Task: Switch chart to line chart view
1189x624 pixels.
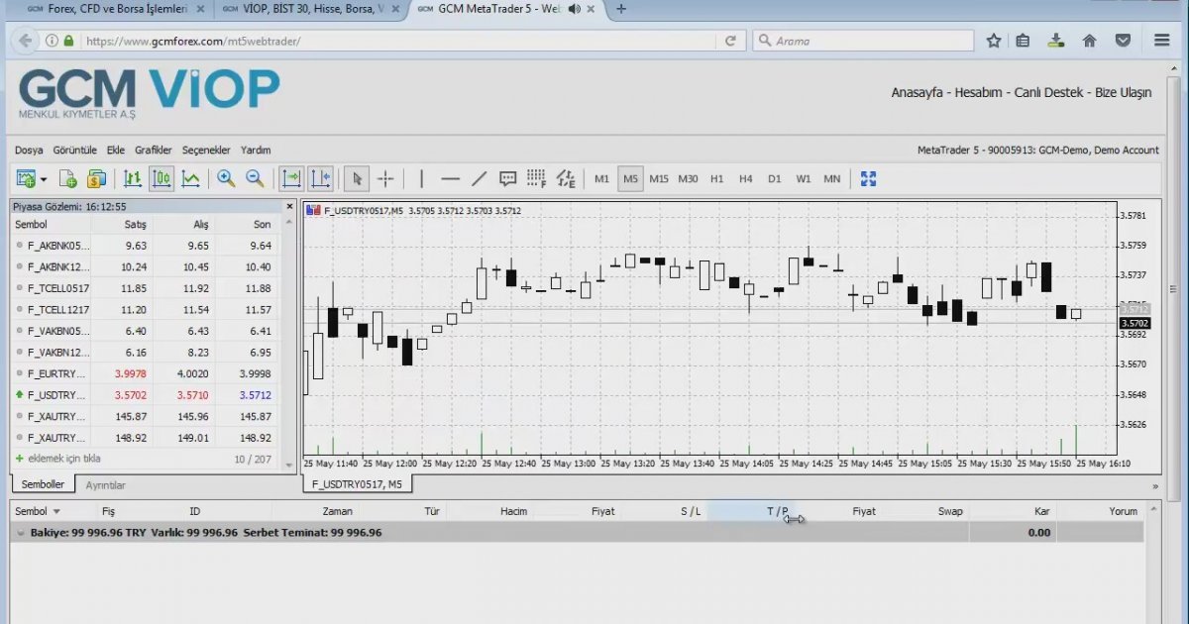Action: point(191,179)
